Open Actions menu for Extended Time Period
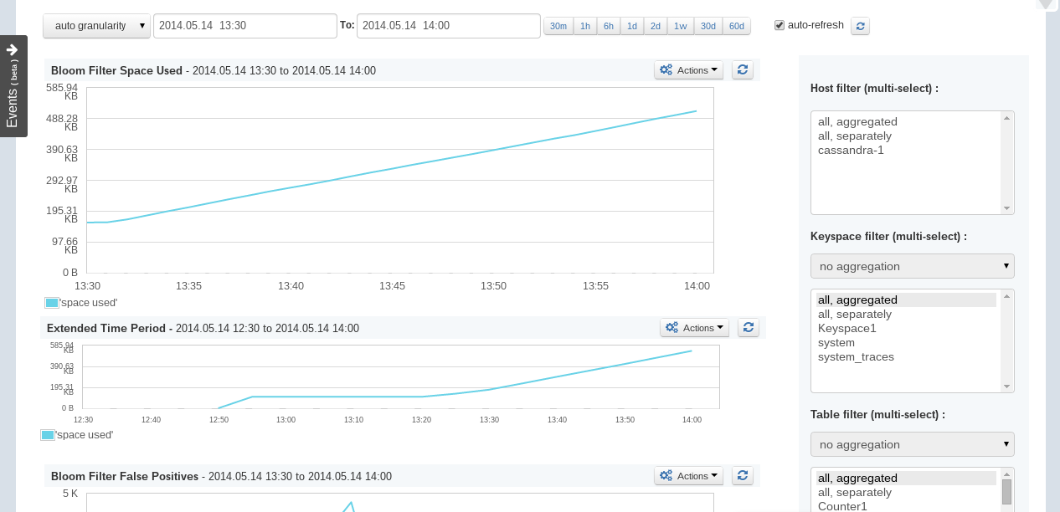Viewport: 1060px width, 512px height. click(695, 328)
